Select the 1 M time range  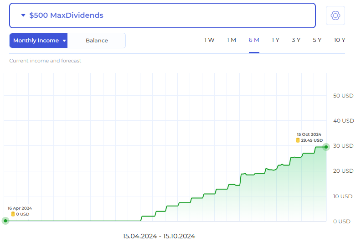tap(232, 40)
